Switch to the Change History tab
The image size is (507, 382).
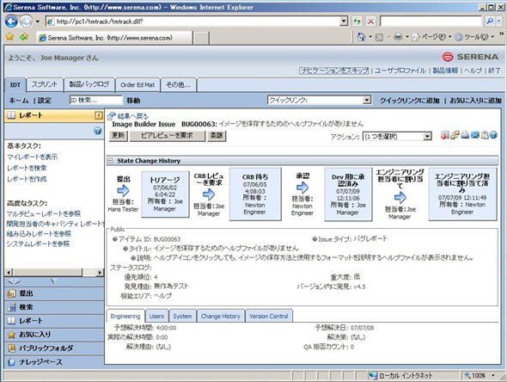coord(221,317)
